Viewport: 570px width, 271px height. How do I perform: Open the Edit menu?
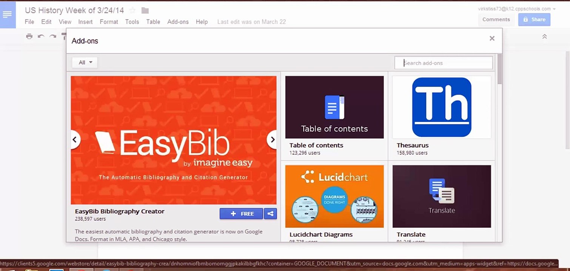click(x=46, y=22)
